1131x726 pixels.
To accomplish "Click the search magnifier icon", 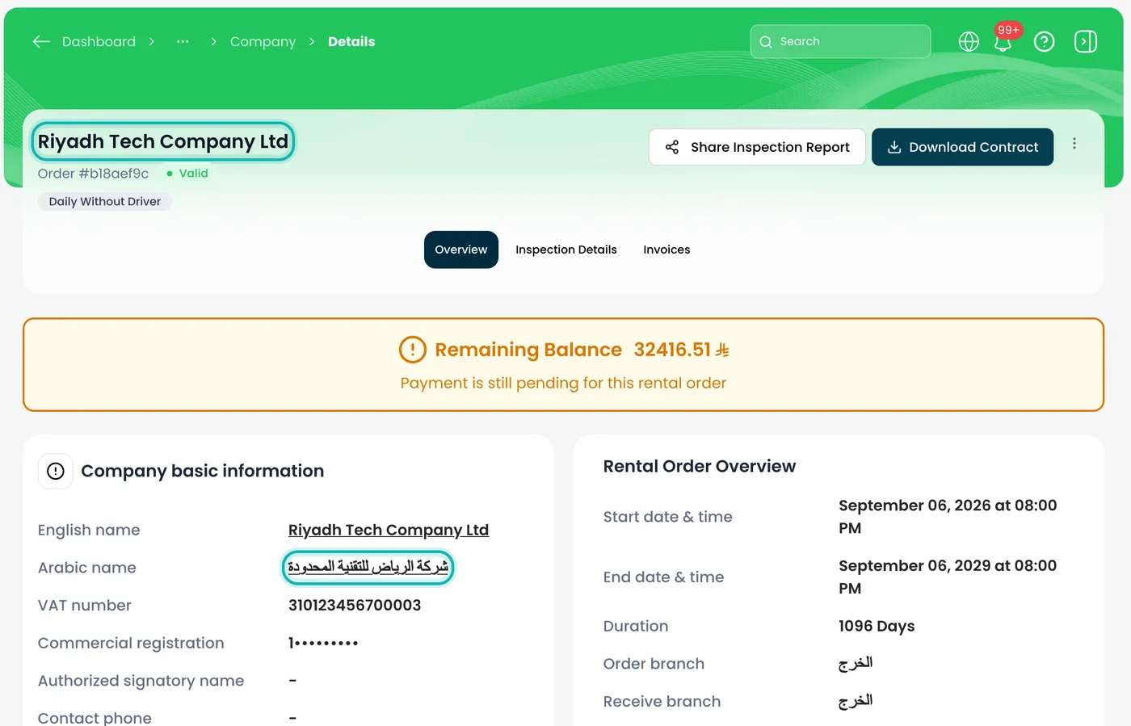I will [x=766, y=42].
